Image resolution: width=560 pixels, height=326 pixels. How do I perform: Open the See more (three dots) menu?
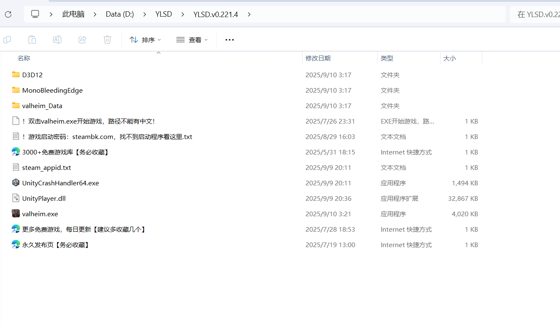coord(229,40)
